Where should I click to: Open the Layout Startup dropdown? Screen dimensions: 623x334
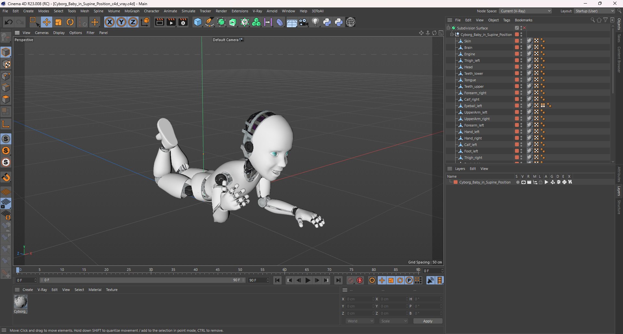tap(594, 11)
